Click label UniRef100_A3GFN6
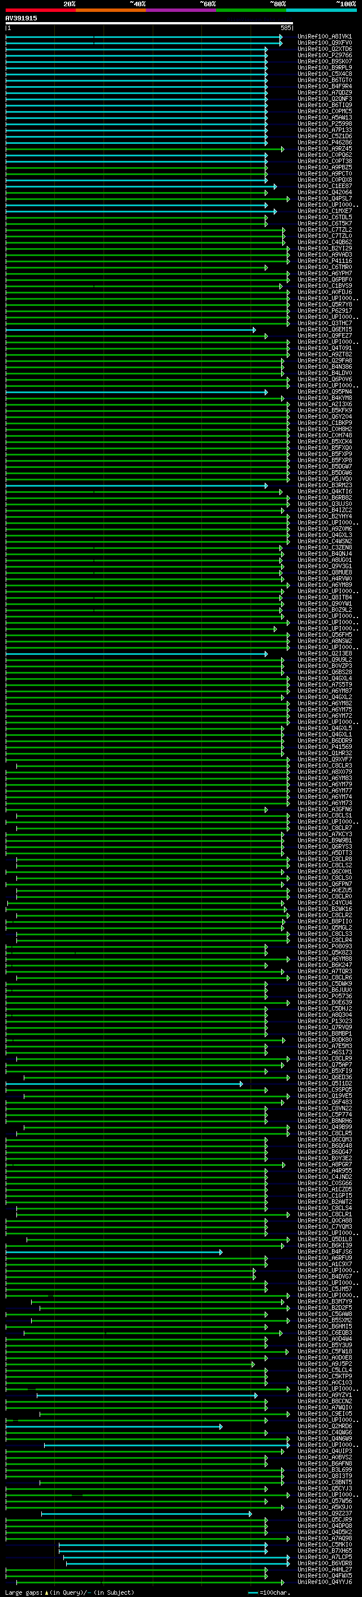 pos(324,809)
